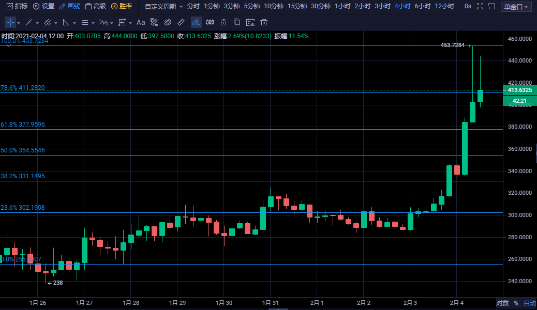This screenshot has height=310, width=537.
Task: Click the 胜率 win rate button
Action: (x=122, y=6)
